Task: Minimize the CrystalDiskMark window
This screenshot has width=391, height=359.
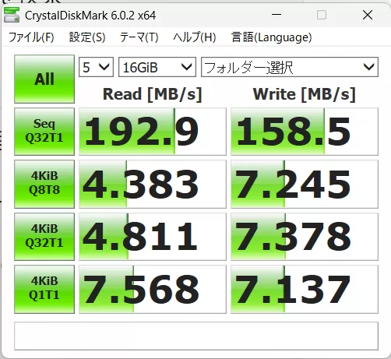Action: (x=277, y=15)
